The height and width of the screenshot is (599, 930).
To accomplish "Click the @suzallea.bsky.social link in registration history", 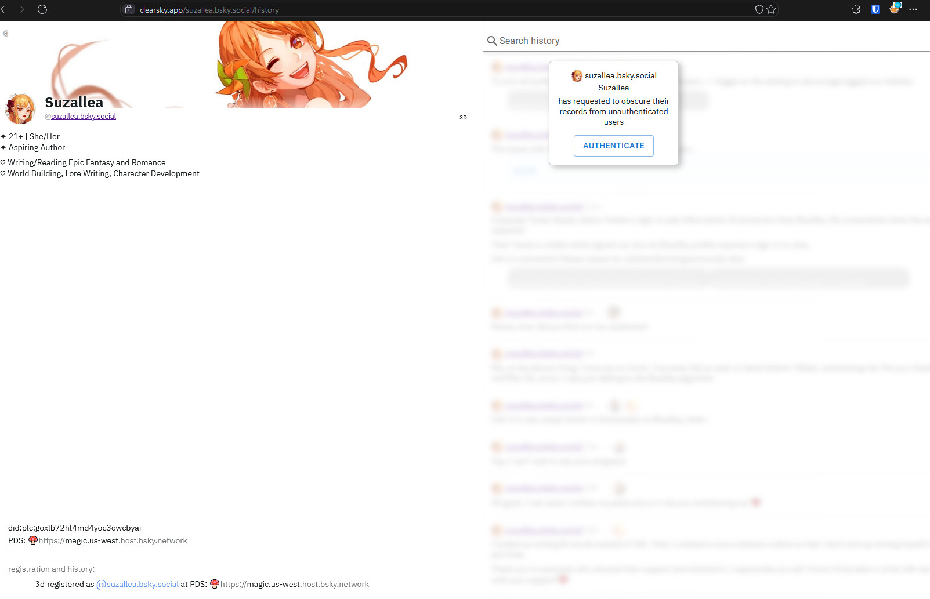I will [x=137, y=584].
